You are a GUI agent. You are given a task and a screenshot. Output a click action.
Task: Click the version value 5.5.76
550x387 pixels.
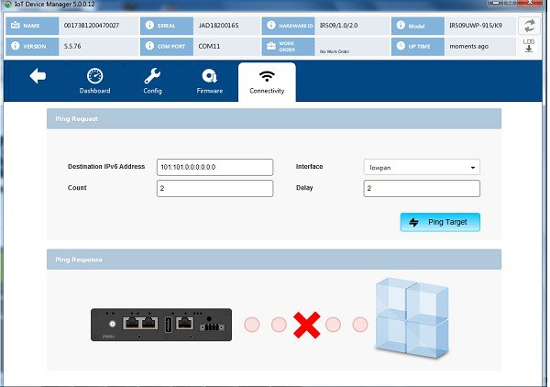(72, 47)
